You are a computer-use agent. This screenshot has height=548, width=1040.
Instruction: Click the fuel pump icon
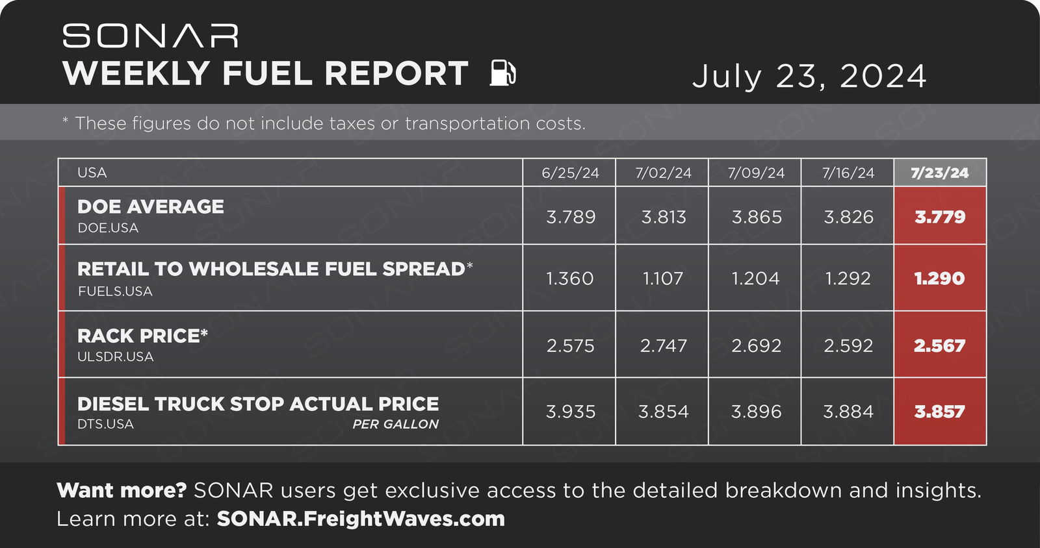(x=503, y=72)
